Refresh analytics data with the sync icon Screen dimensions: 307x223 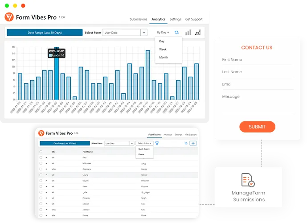176,33
